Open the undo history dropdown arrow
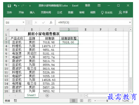 coord(19,6)
